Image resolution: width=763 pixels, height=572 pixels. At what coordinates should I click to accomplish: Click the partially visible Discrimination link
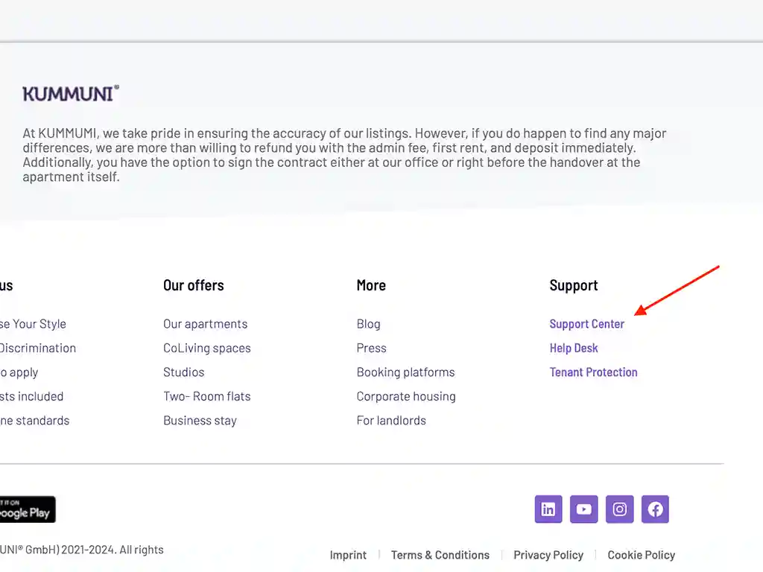(x=38, y=349)
